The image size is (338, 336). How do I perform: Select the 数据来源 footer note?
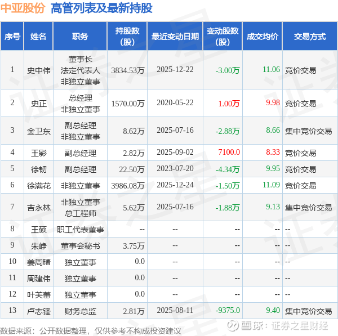(91, 330)
